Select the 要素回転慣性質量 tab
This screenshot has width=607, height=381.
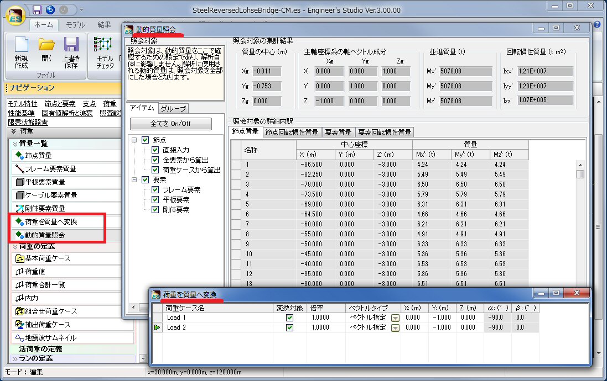385,132
